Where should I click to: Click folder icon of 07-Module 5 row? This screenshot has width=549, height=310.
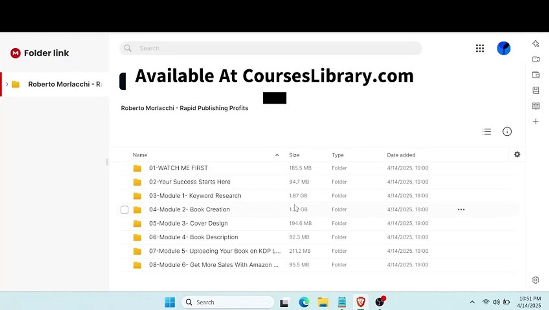137,251
